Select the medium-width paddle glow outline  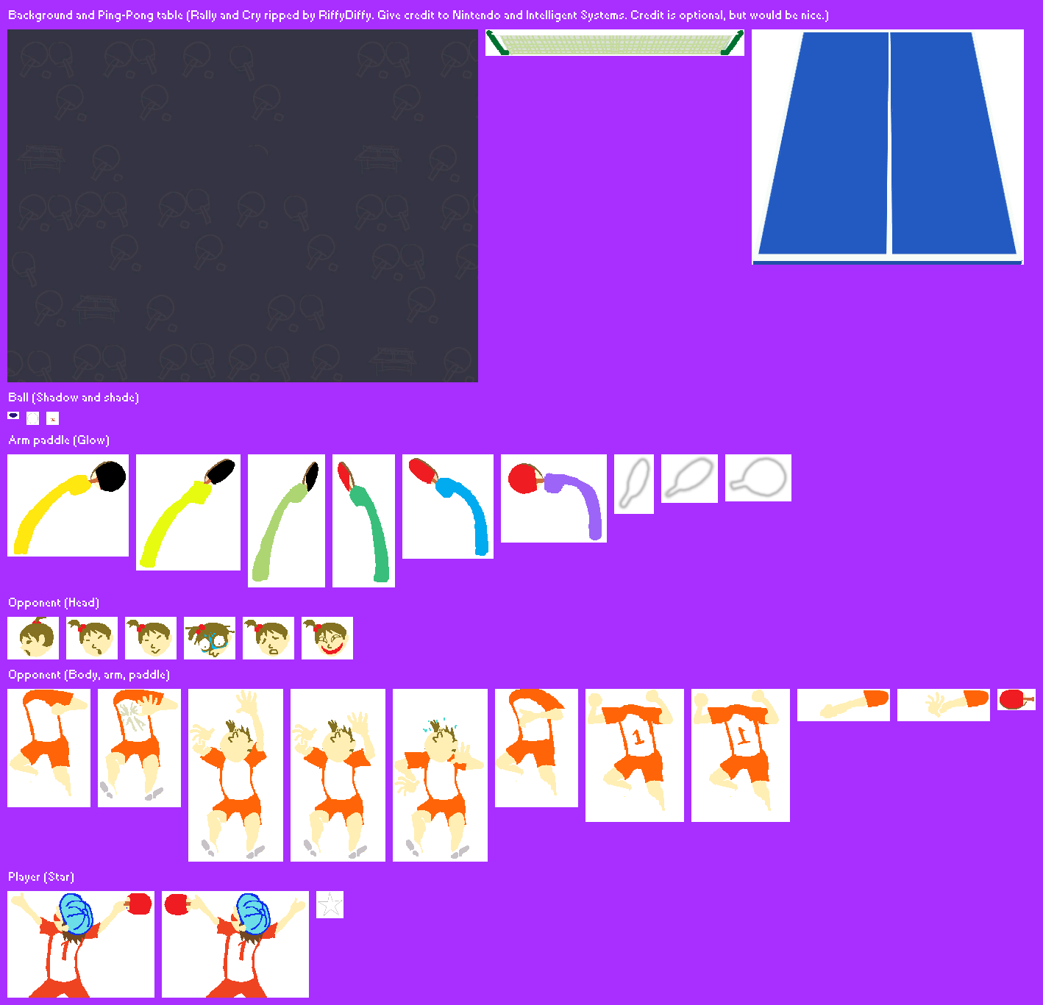689,479
